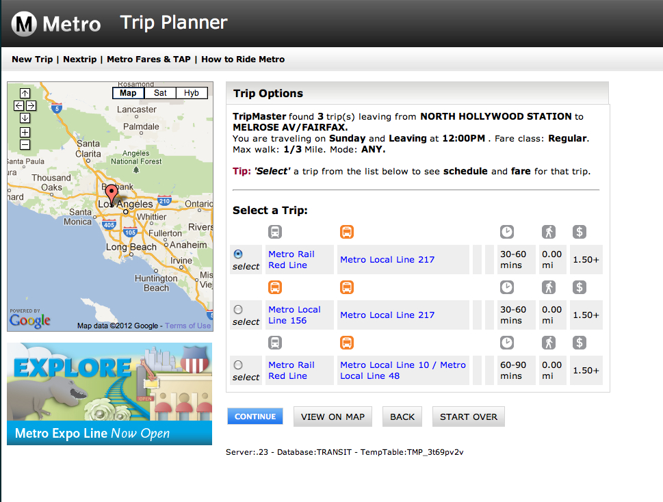
Task: Open Metro Fares & TAP page
Action: [149, 59]
